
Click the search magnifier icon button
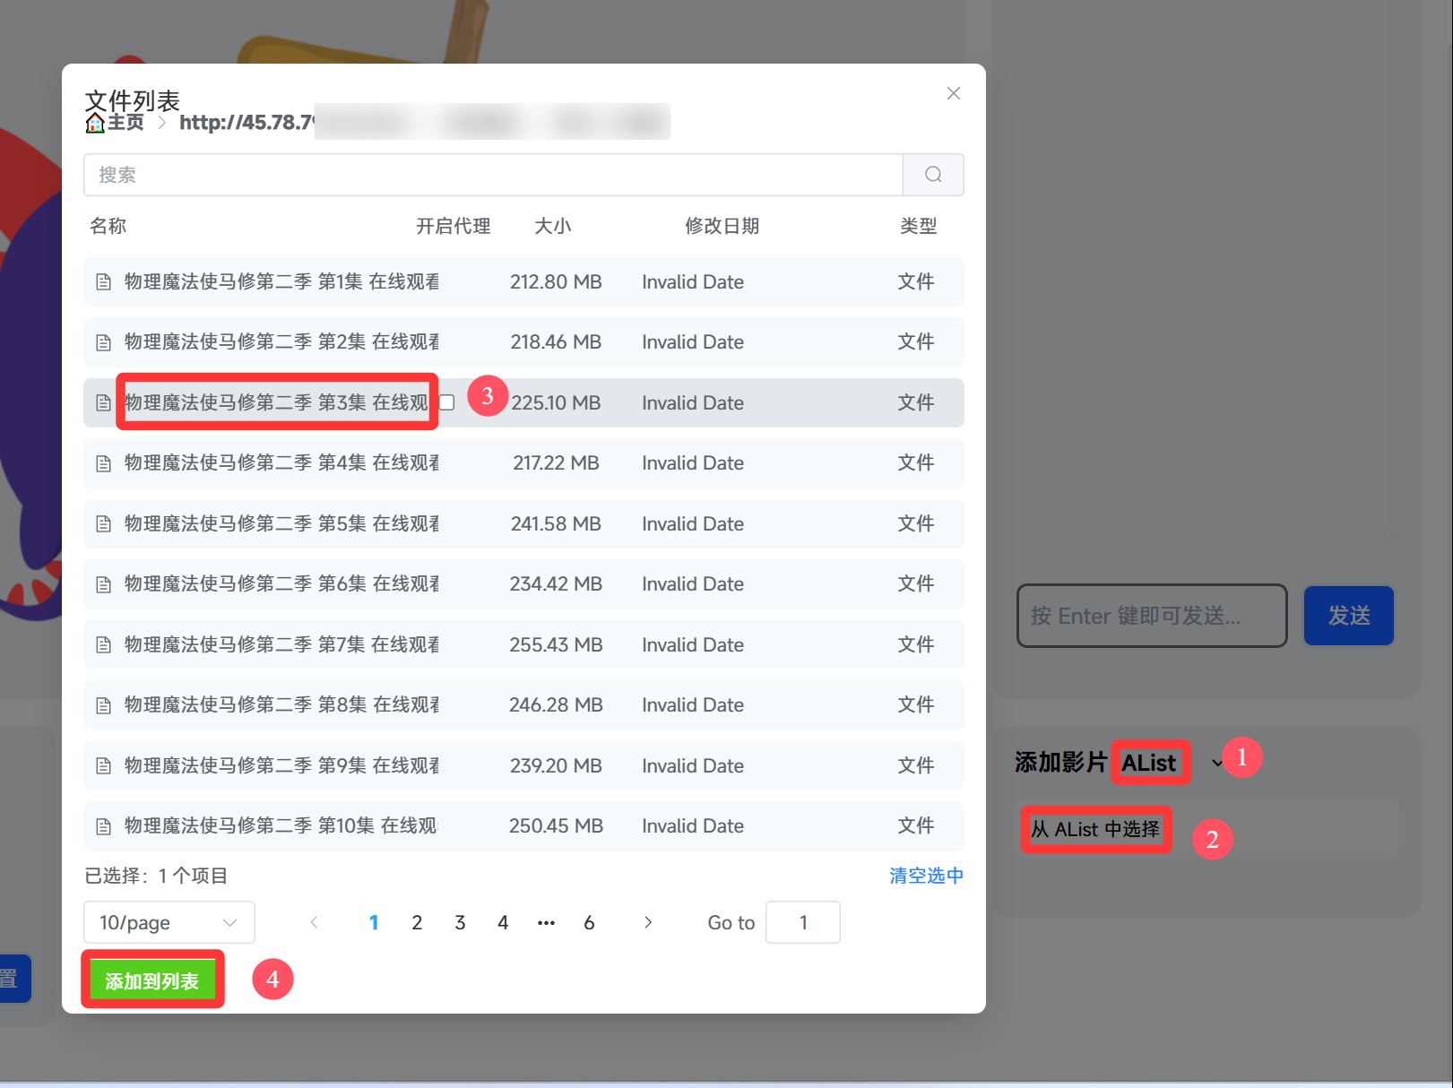click(x=932, y=175)
